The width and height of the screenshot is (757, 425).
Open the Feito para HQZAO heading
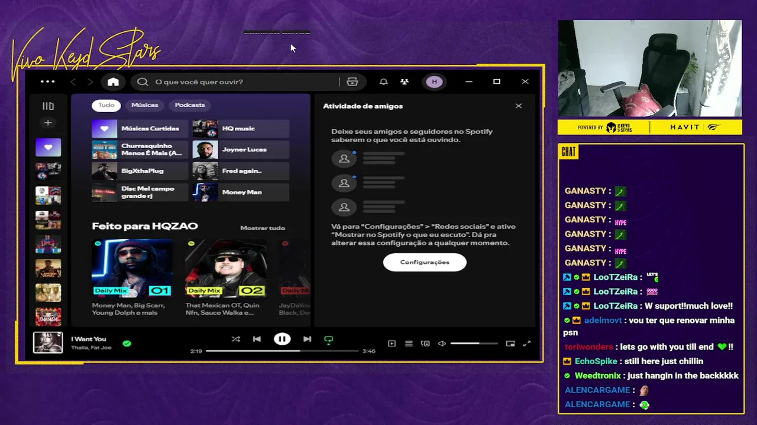(x=145, y=226)
